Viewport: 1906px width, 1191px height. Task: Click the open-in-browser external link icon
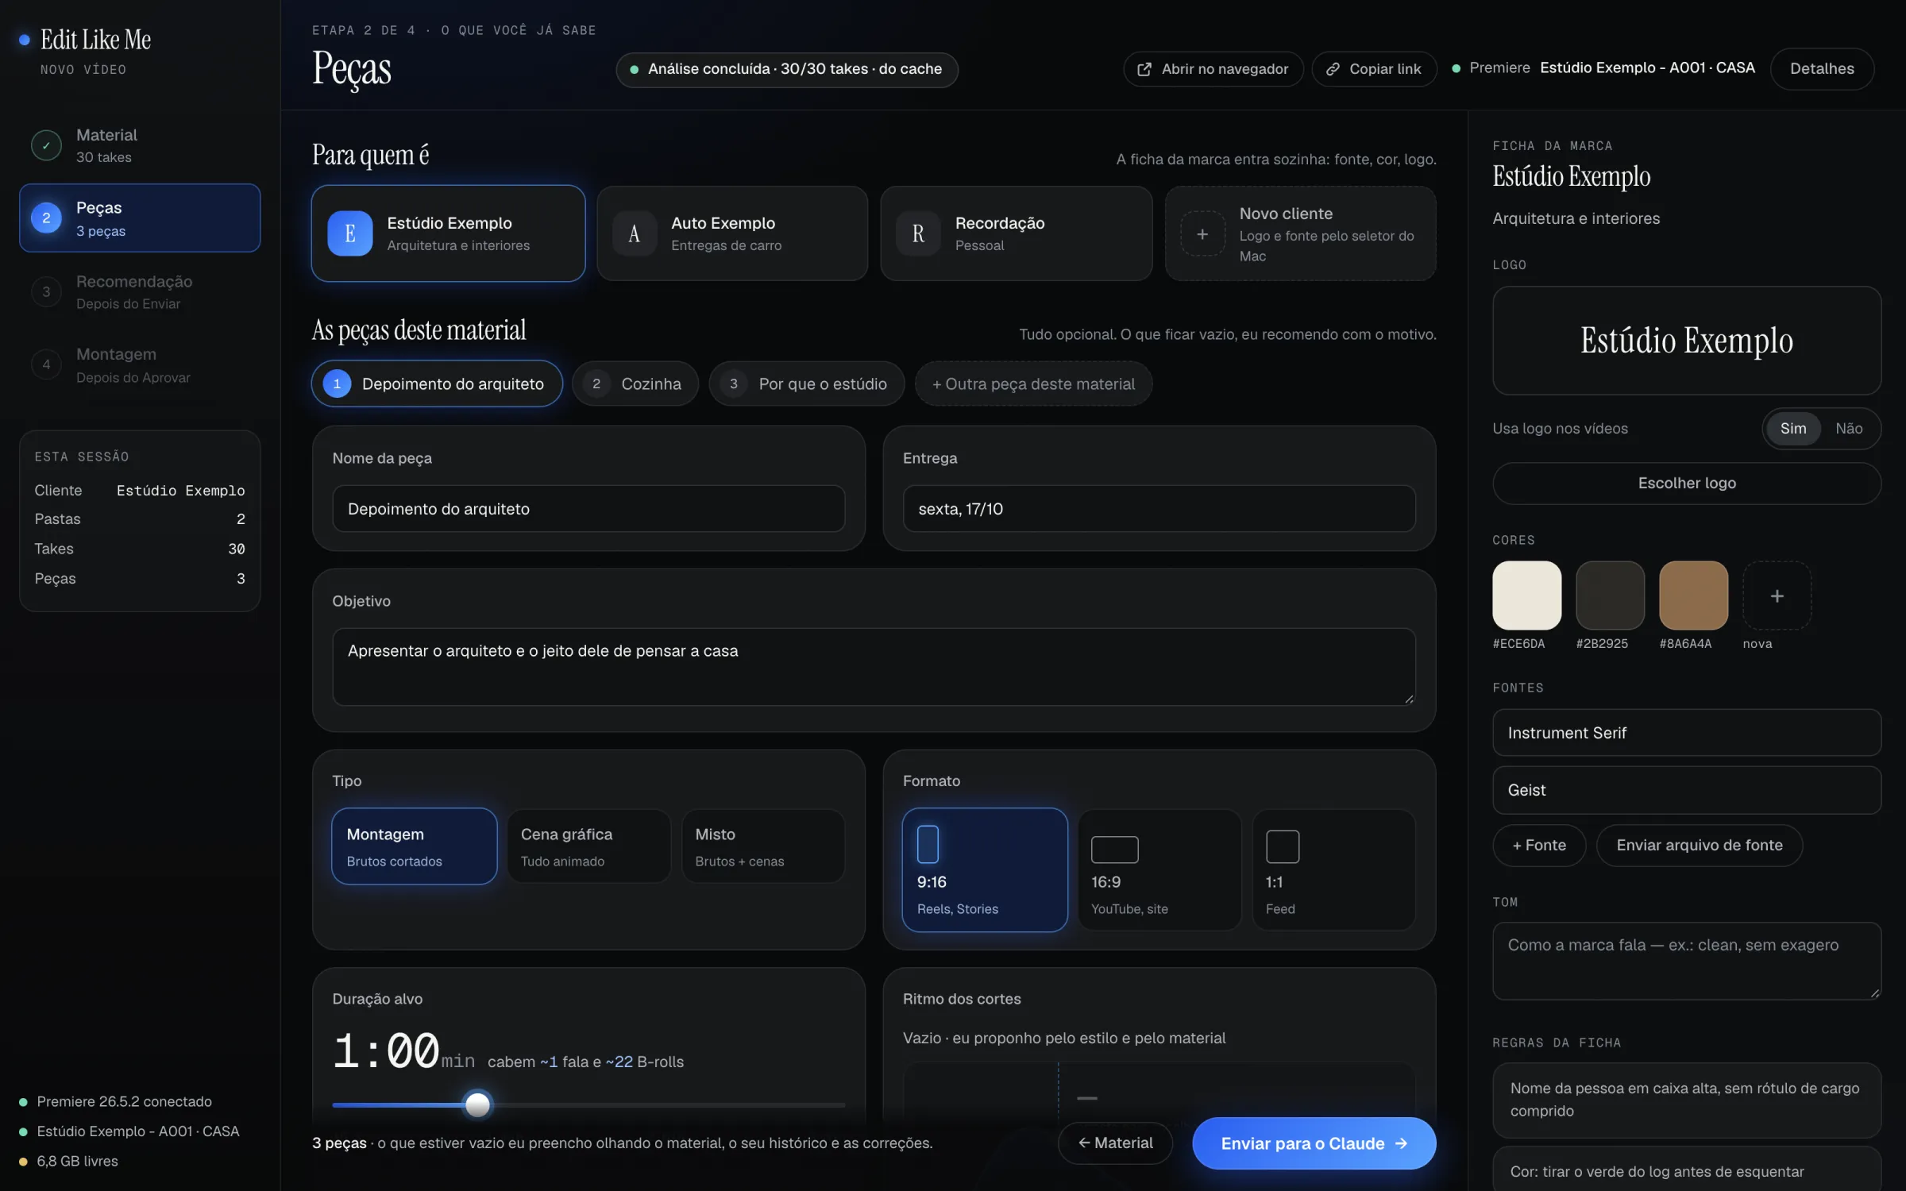click(x=1144, y=69)
